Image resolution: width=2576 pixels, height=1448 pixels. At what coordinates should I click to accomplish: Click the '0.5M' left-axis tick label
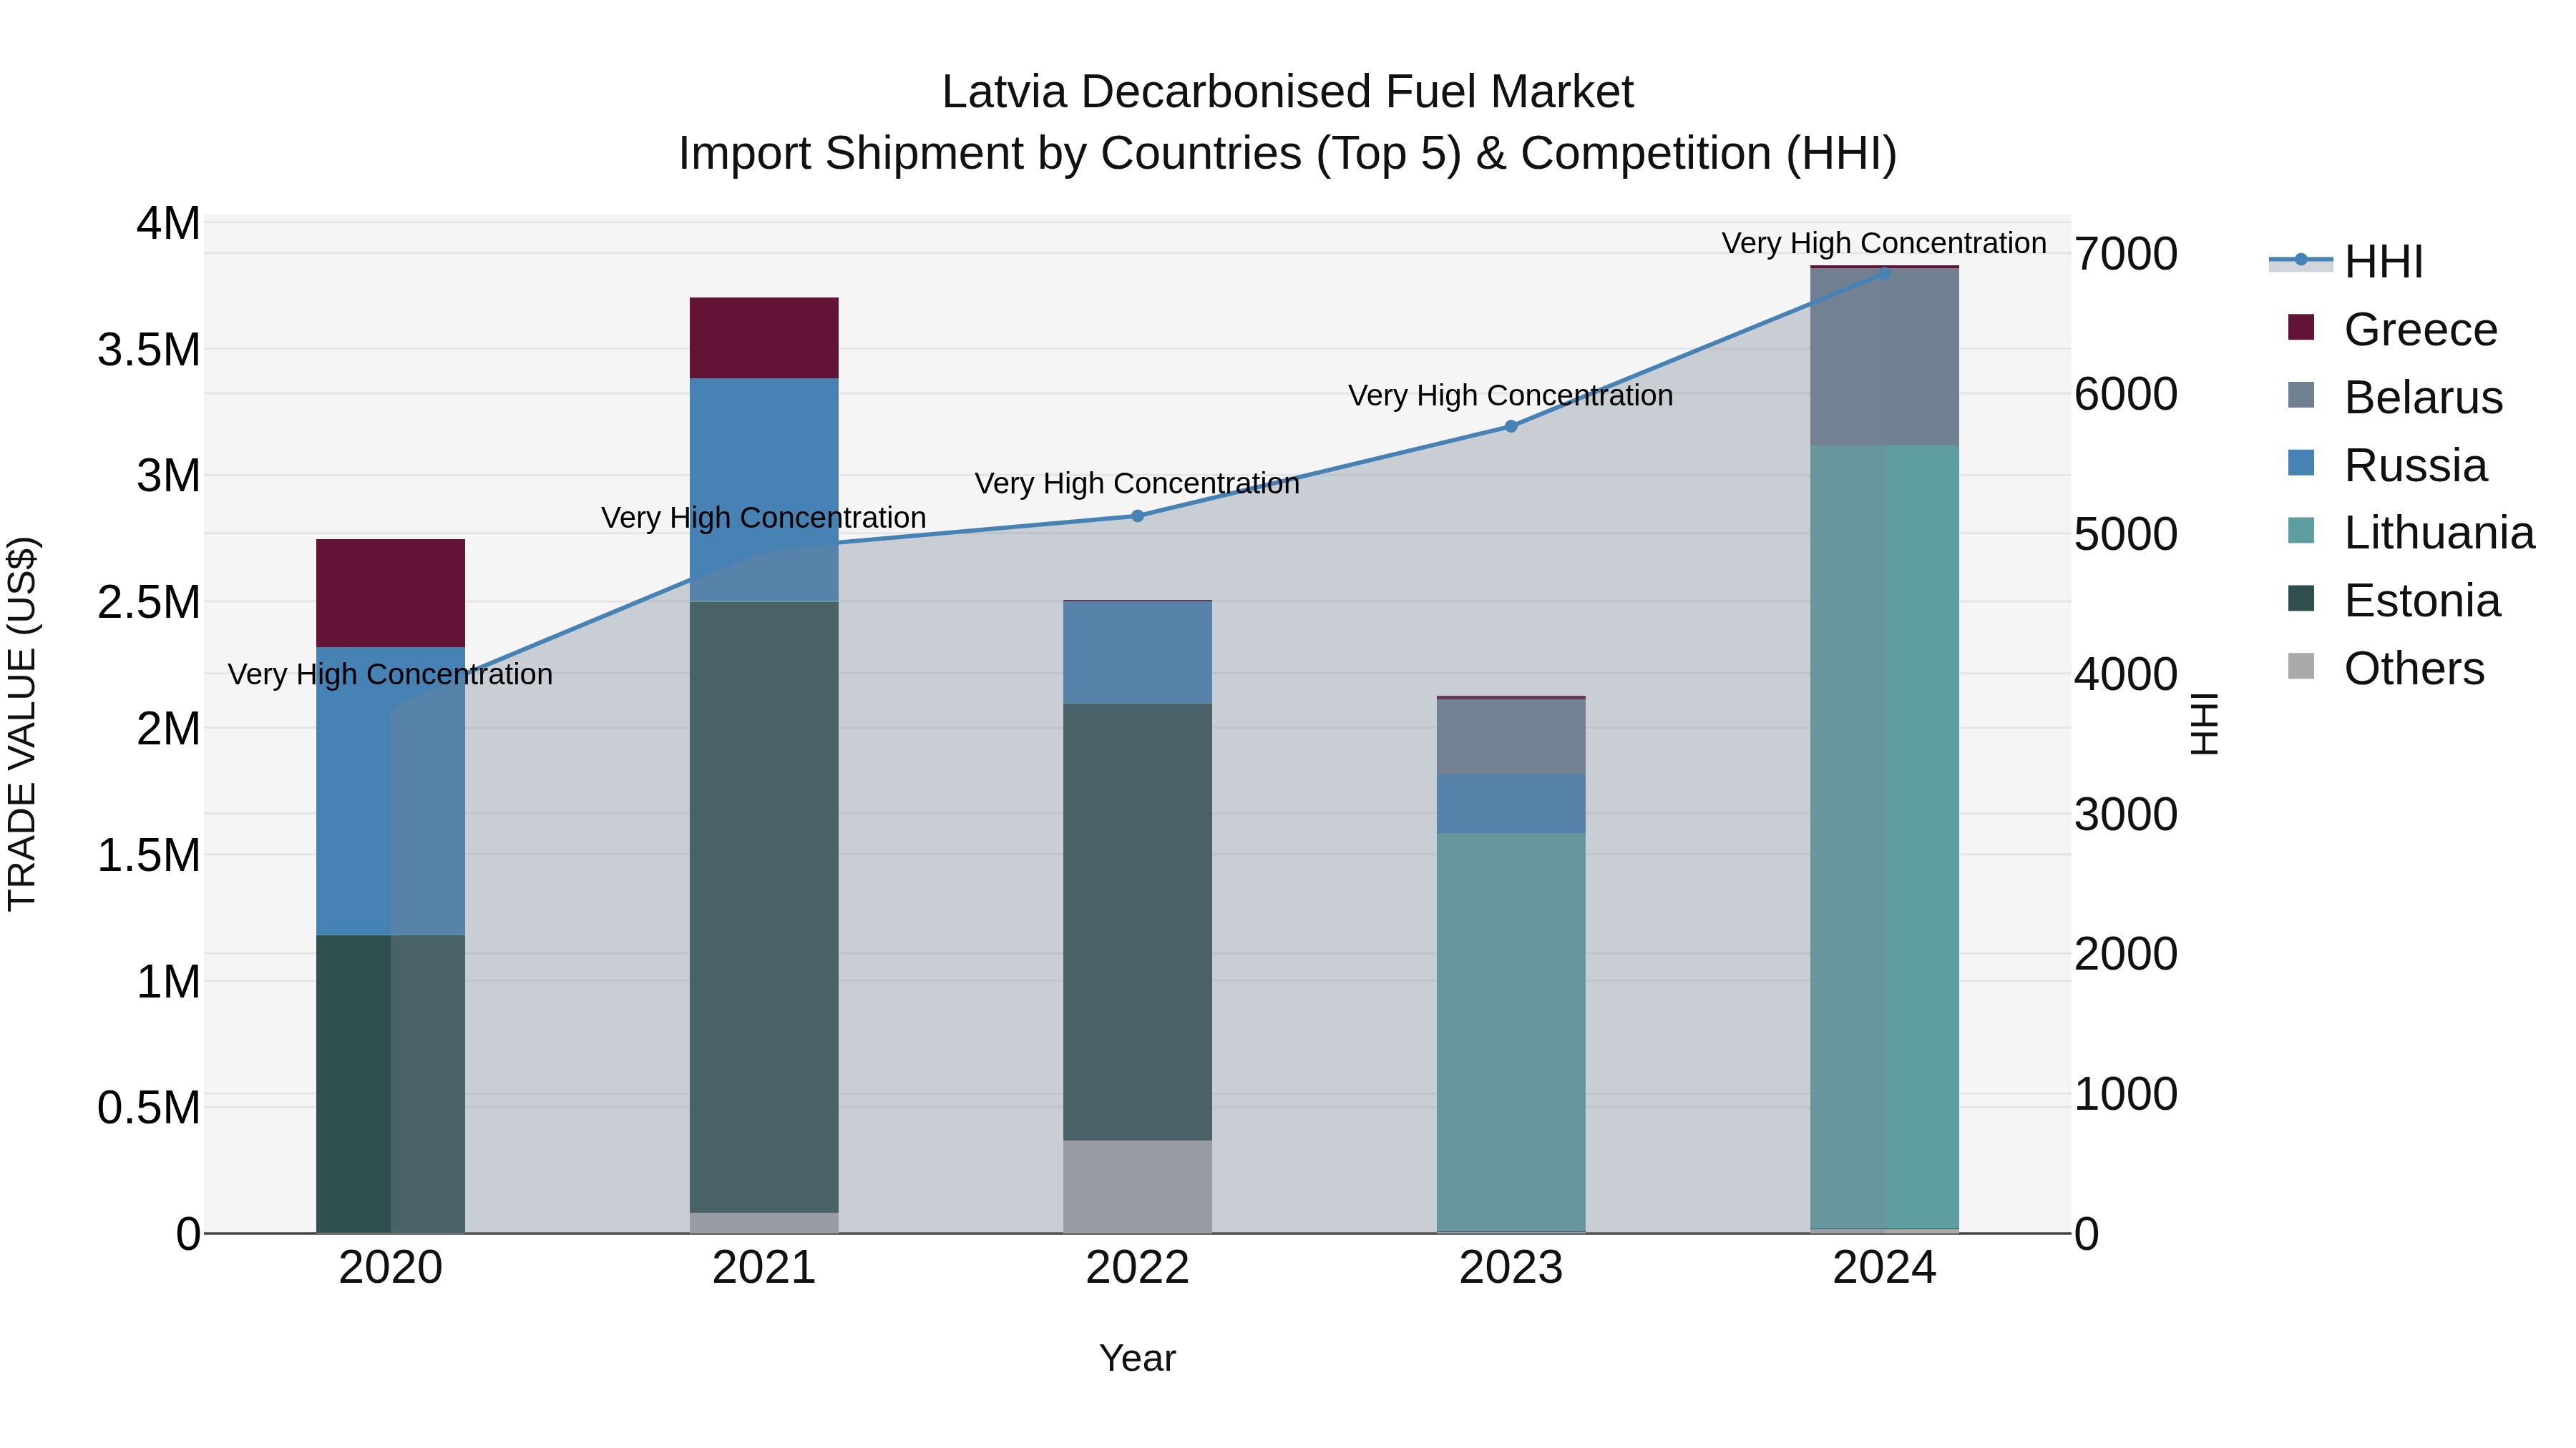point(149,1108)
